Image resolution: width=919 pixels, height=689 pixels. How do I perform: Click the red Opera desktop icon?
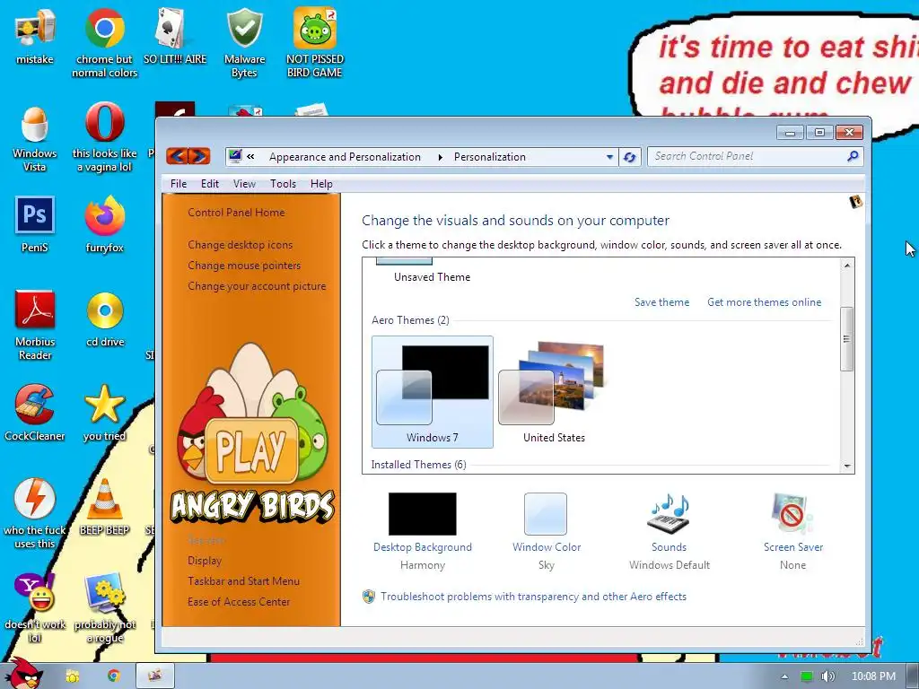tap(104, 138)
